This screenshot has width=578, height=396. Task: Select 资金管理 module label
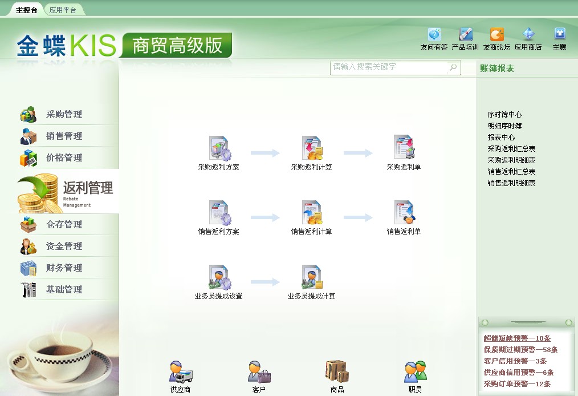[x=64, y=246]
